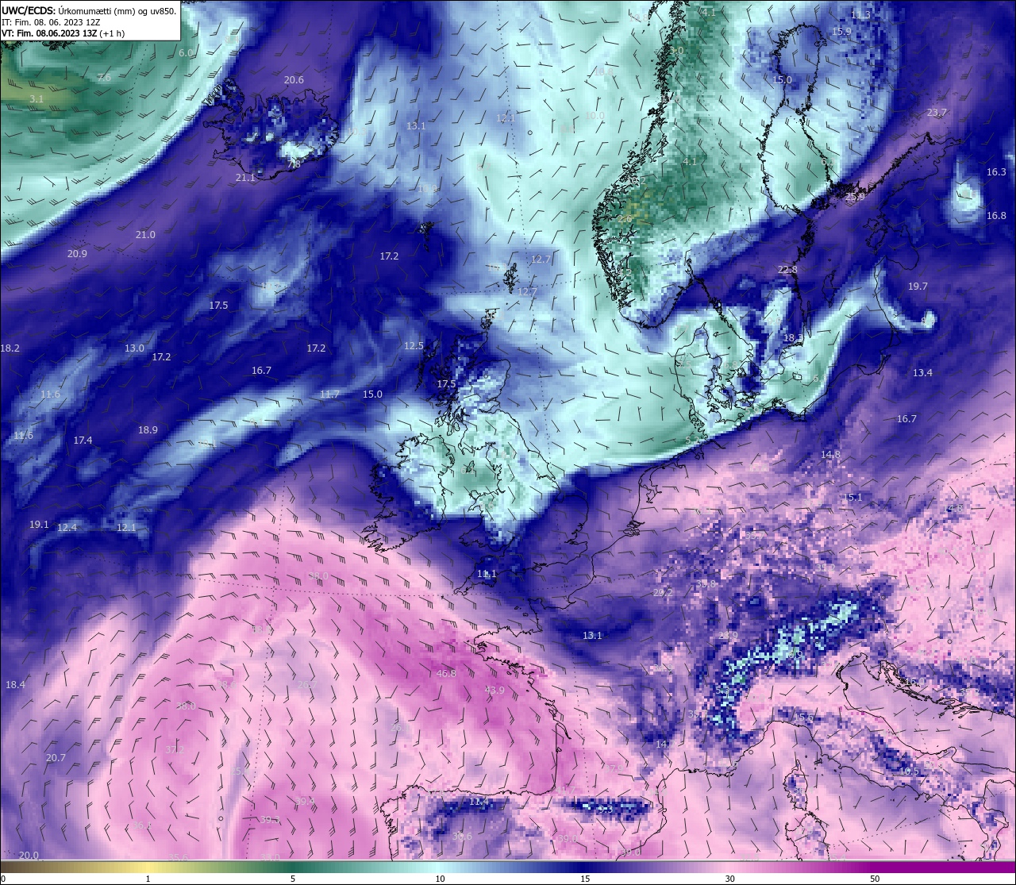Click the 3.1 value label
The height and width of the screenshot is (885, 1016).
[x=37, y=98]
